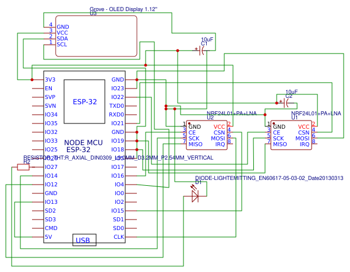Select the IO14 pin label

tap(51, 176)
